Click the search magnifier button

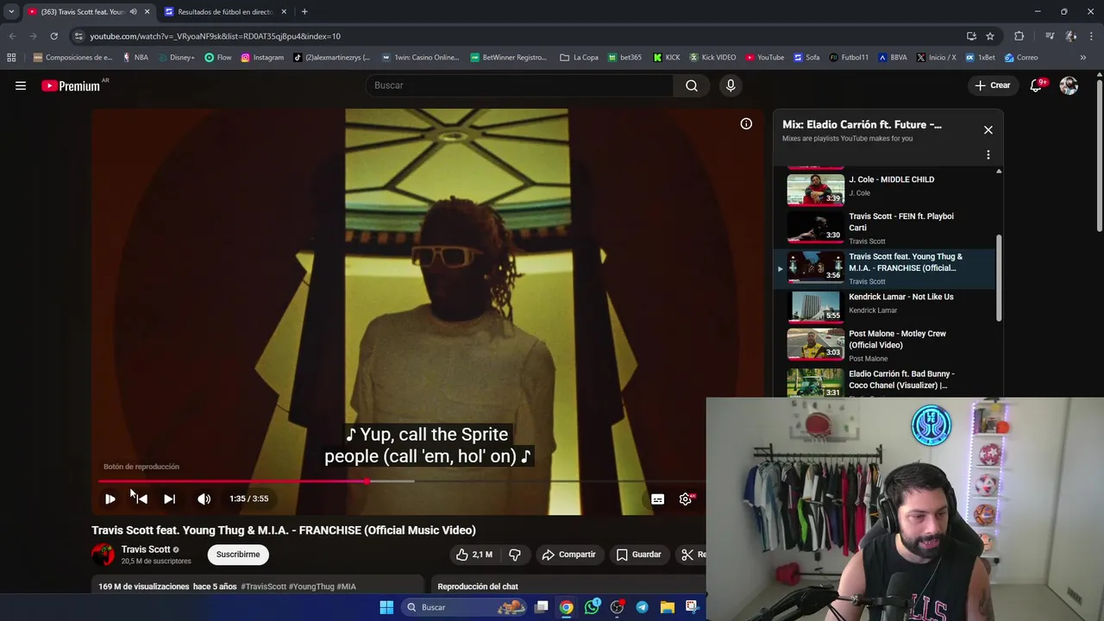tap(692, 85)
